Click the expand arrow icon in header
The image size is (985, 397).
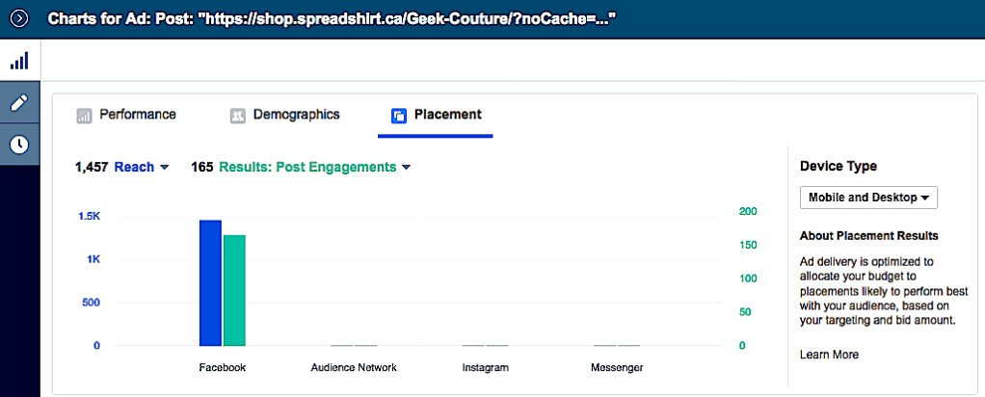click(18, 18)
